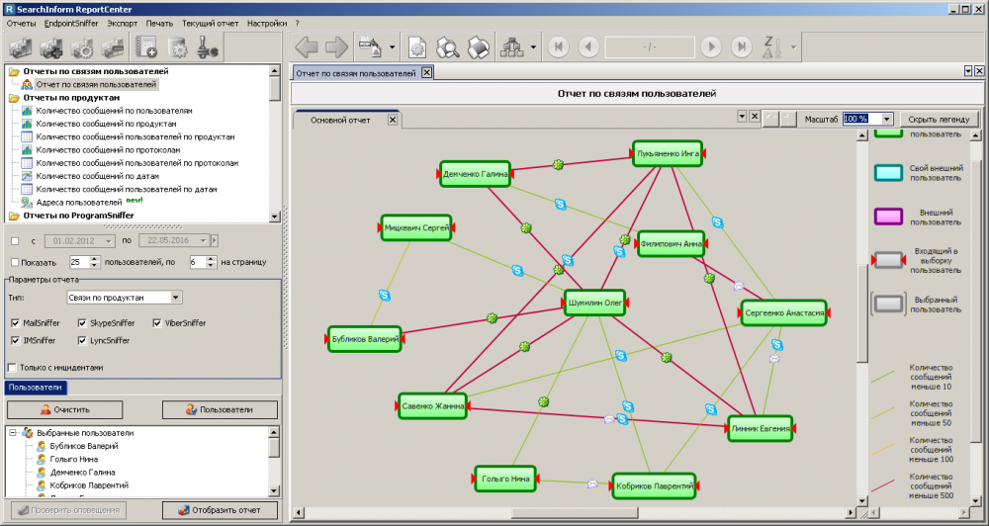Click the Back navigation arrow
The width and height of the screenshot is (989, 526).
(x=307, y=47)
